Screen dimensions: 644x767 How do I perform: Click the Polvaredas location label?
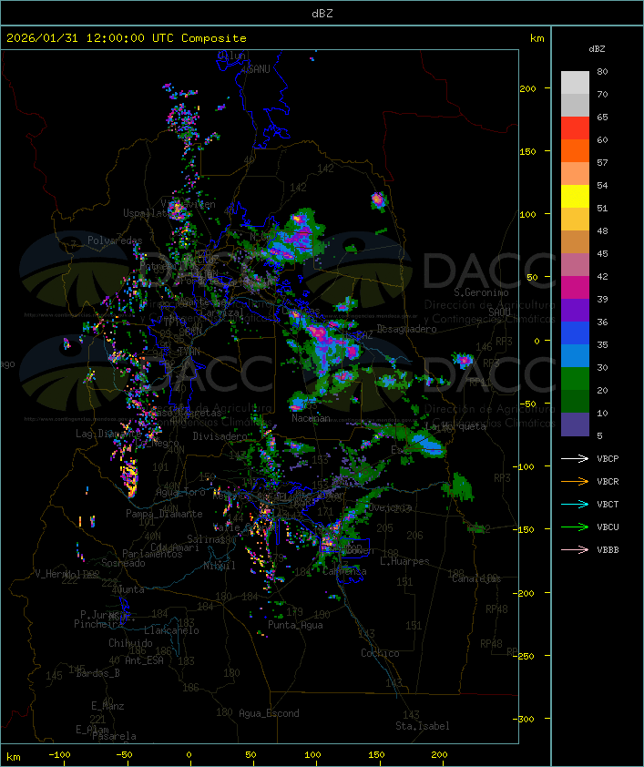[115, 240]
